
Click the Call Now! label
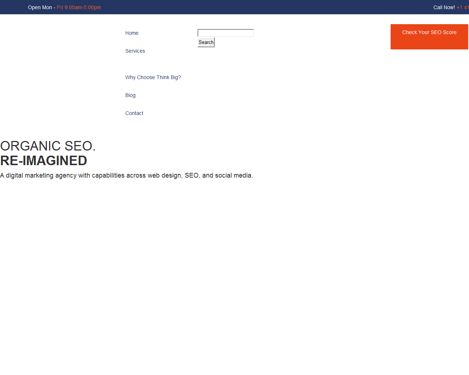click(444, 7)
